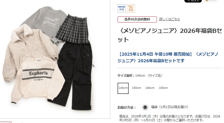
Task: Click the 福袋(1月1日以降お届け) label text
Action: coord(170,107)
